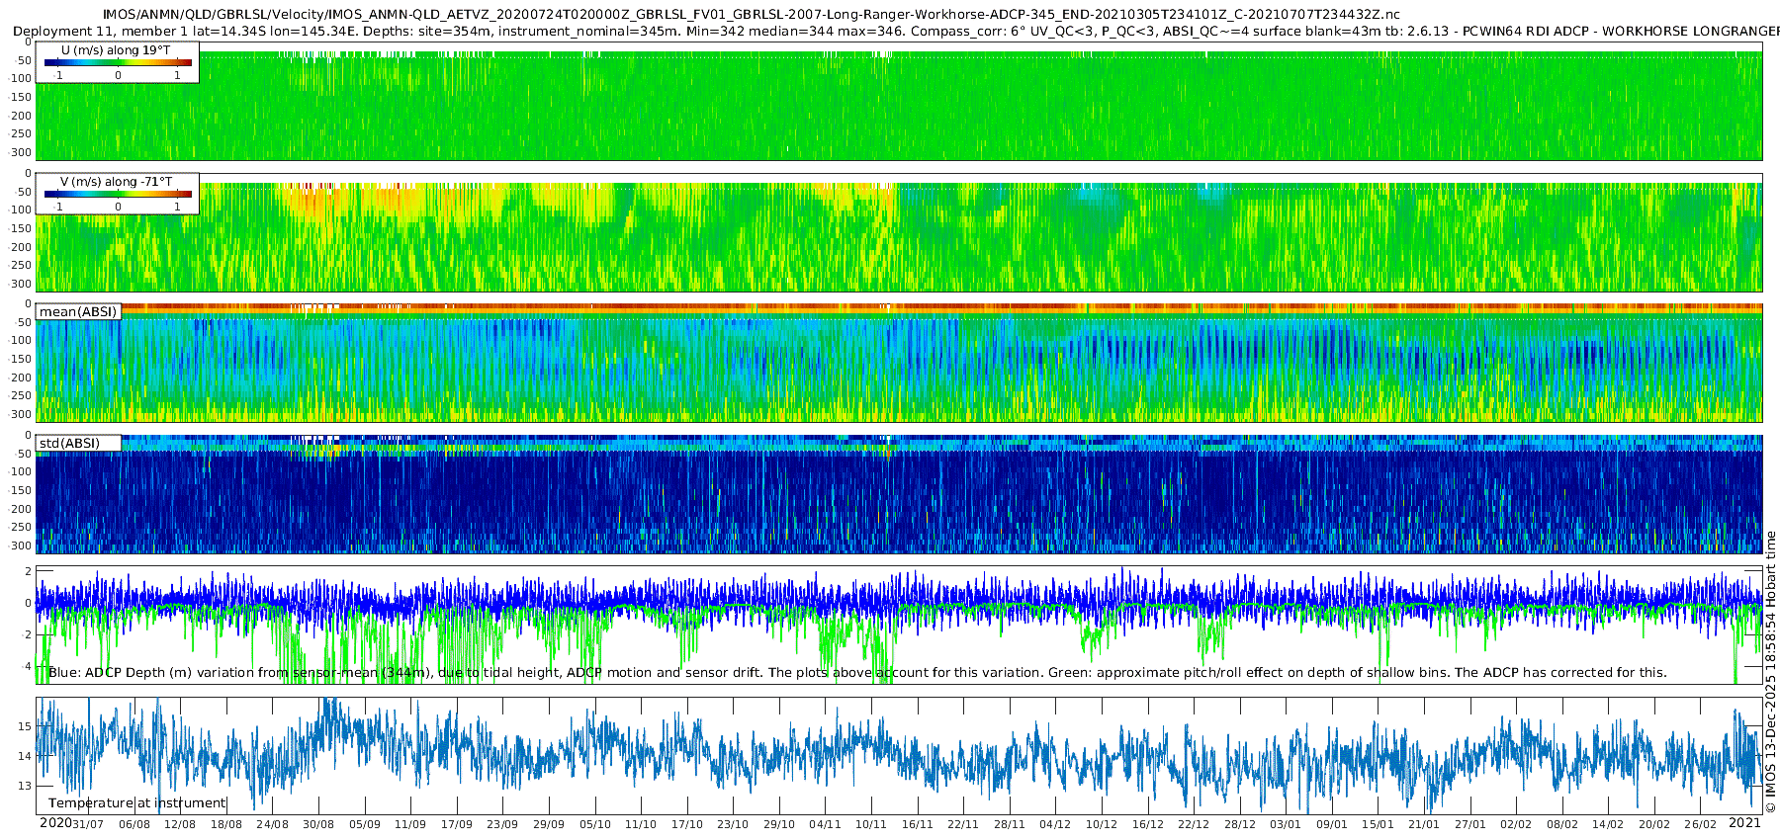Click the ADCP depth variation line plot

point(899,626)
